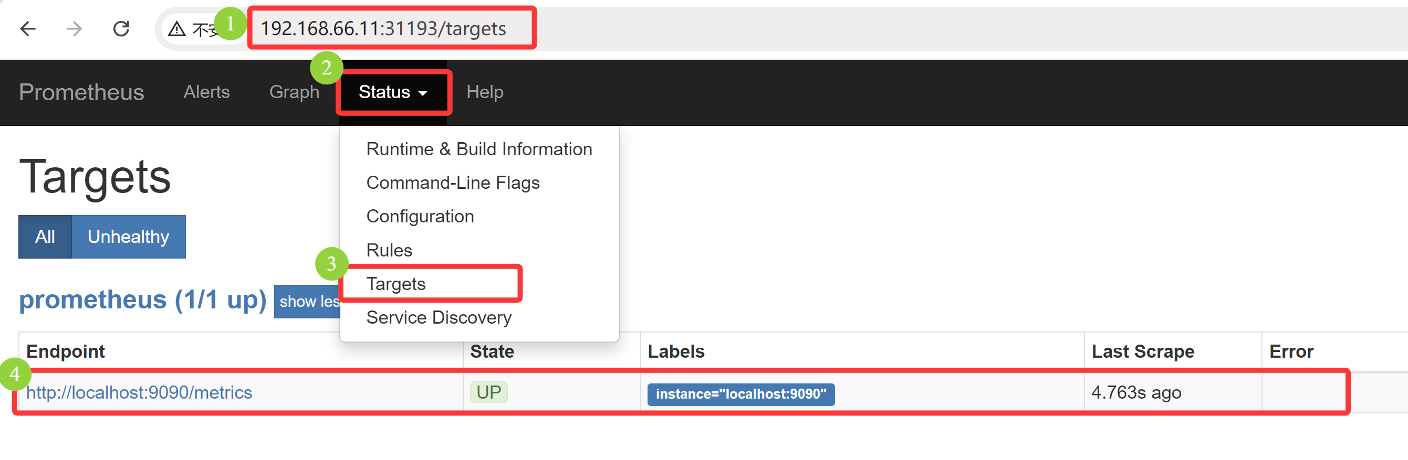Open the Help menu item
Screen dimensions: 1408x460
tap(484, 92)
